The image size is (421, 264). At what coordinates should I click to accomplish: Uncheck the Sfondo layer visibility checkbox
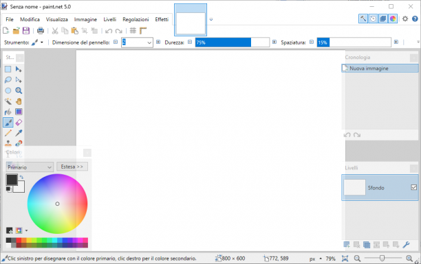[413, 187]
